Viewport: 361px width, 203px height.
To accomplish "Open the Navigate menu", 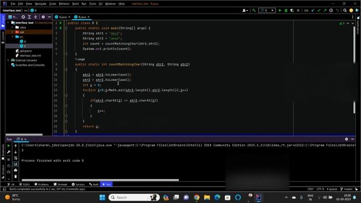I will click(41, 4).
